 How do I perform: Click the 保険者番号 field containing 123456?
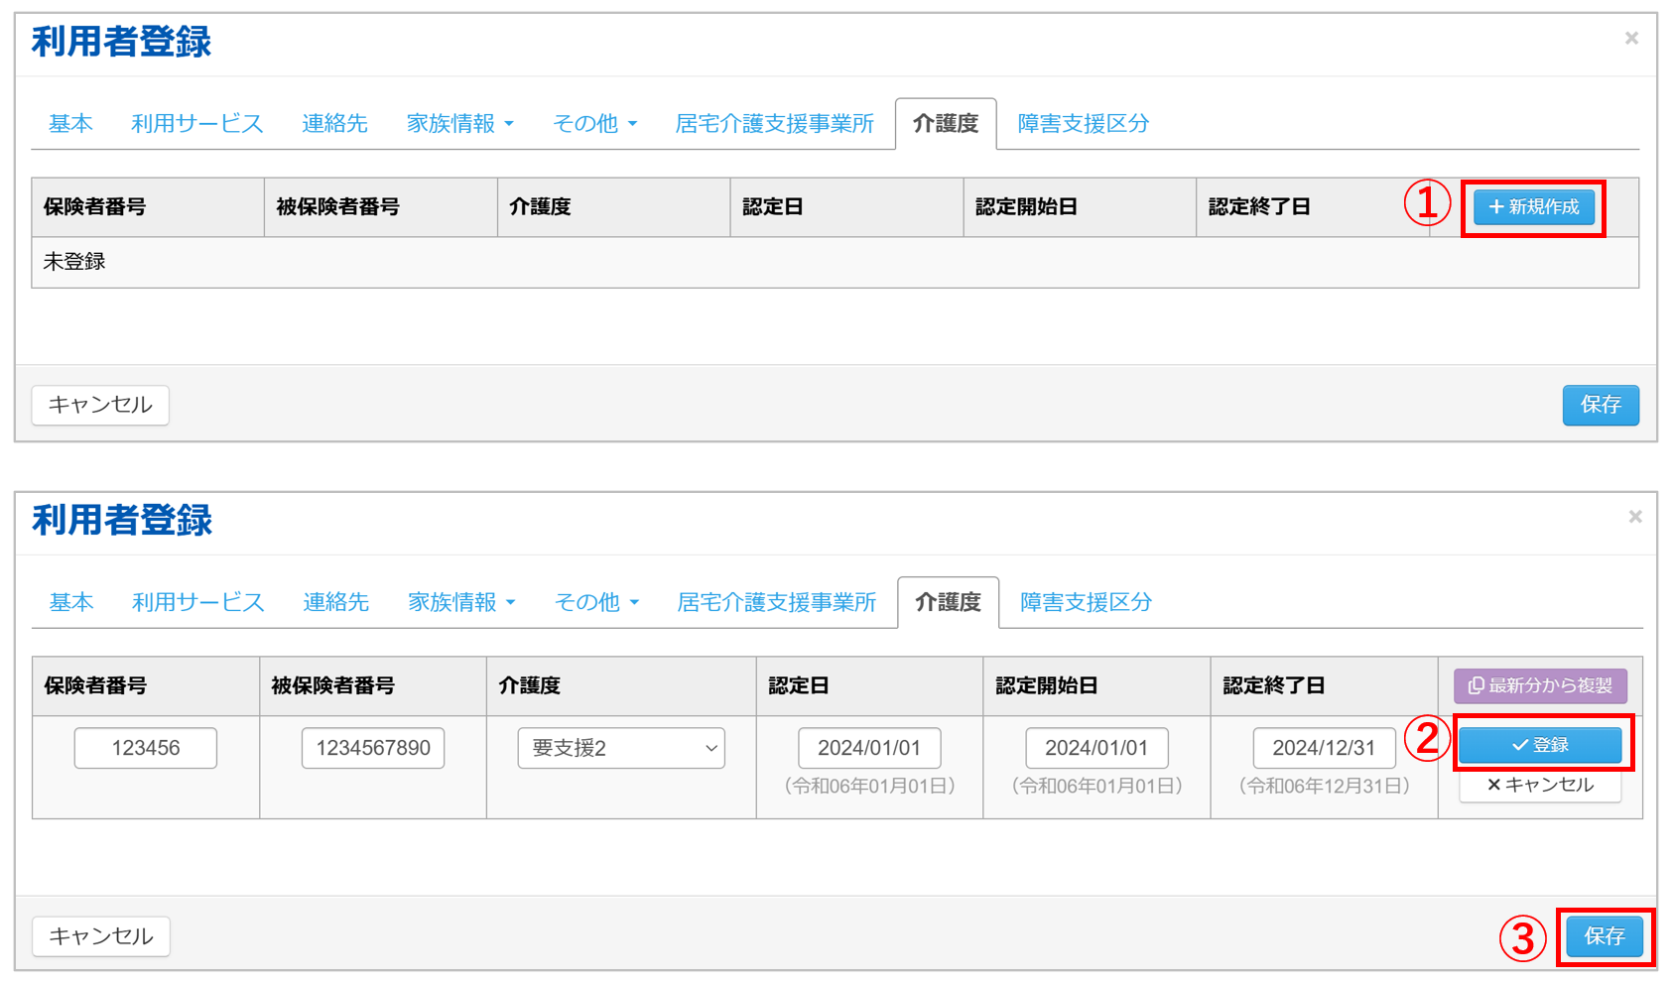(146, 748)
